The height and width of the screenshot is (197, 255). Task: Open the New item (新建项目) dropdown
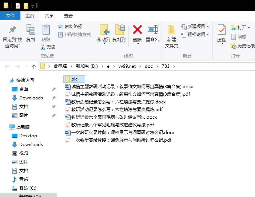pyautogui.click(x=195, y=26)
